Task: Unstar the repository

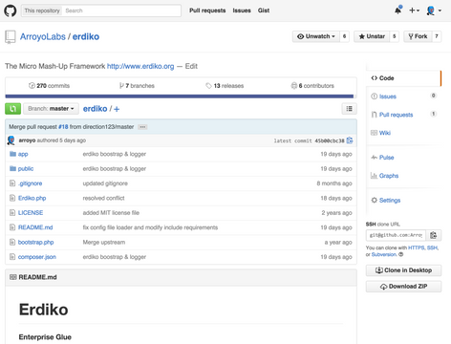Action: pos(372,36)
